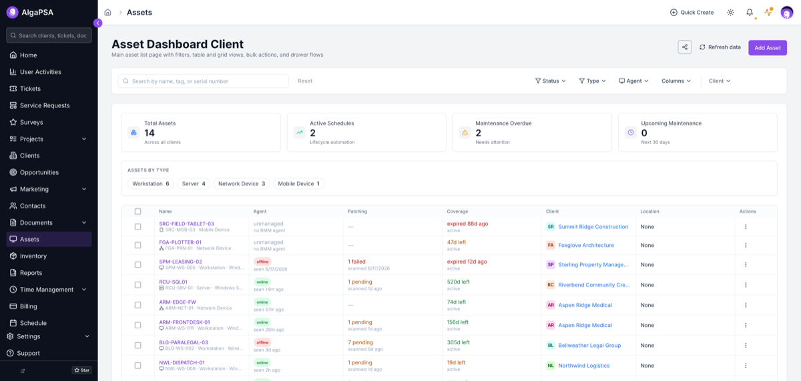Check the BLG-PARALEGAL-03 row checkbox
Screen dimensions: 801x381
click(138, 345)
